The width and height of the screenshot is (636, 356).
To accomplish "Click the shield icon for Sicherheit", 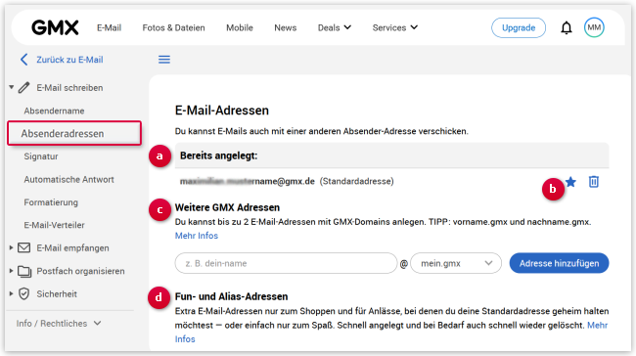I will point(23,294).
